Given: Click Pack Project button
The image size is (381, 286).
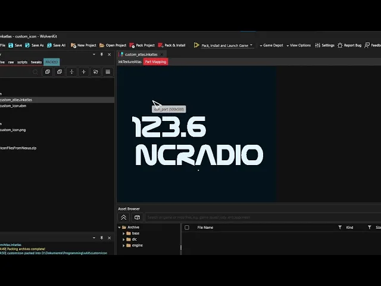Looking at the screenshot, I should (x=142, y=45).
